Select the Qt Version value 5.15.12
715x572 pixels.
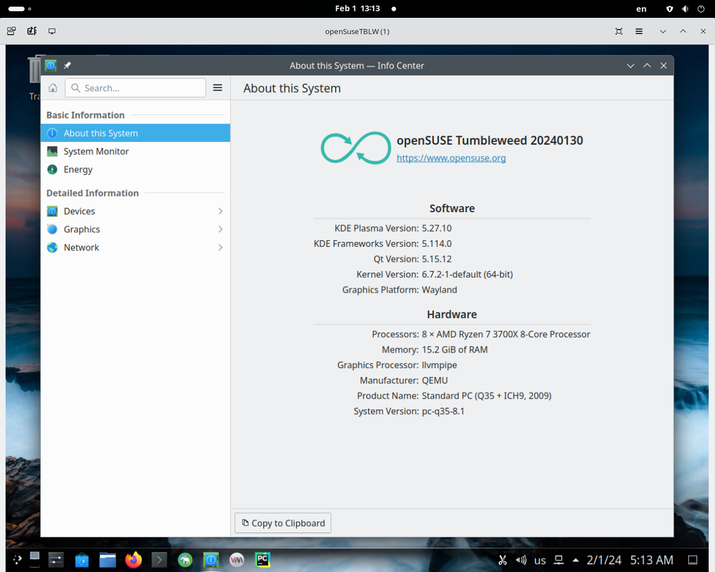(x=437, y=259)
